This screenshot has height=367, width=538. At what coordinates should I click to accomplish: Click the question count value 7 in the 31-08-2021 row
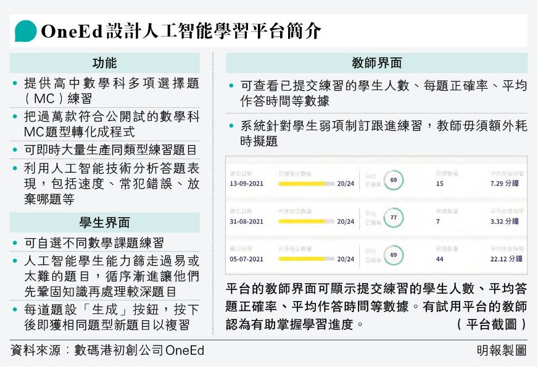[x=438, y=221]
